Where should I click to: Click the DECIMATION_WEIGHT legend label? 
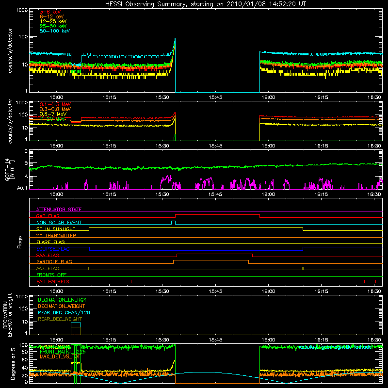(62, 306)
